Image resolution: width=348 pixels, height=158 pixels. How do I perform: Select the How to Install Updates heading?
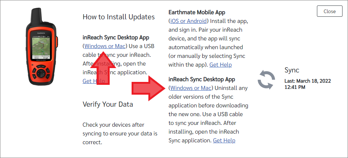(x=118, y=17)
